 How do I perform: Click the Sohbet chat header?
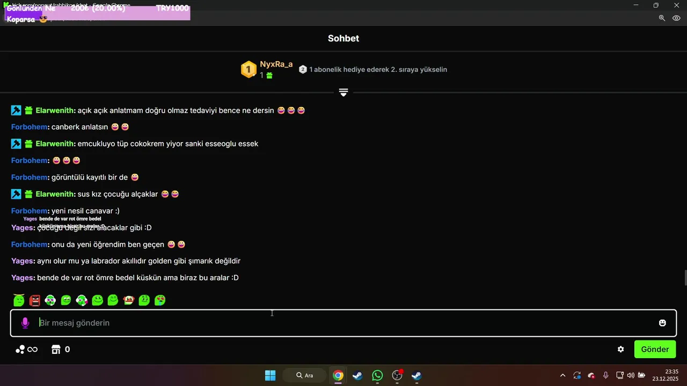coord(343,39)
